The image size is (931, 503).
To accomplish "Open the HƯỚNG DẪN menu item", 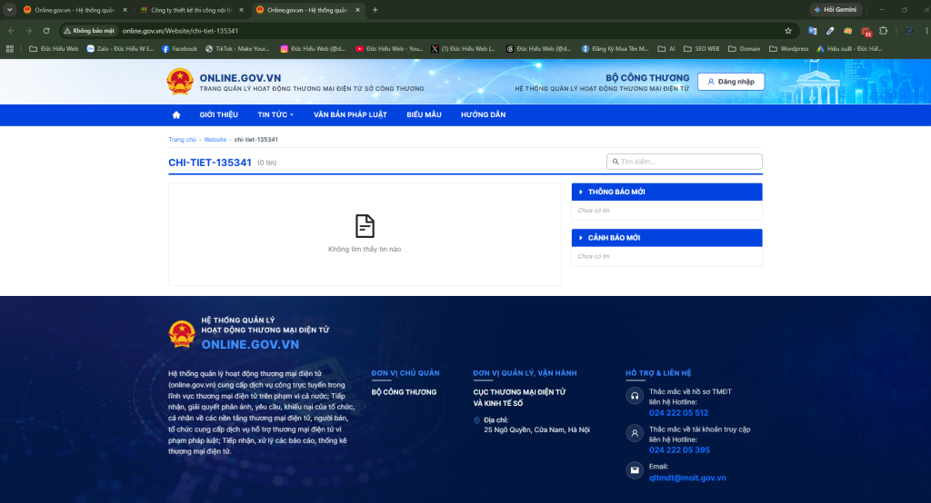I will tap(484, 115).
